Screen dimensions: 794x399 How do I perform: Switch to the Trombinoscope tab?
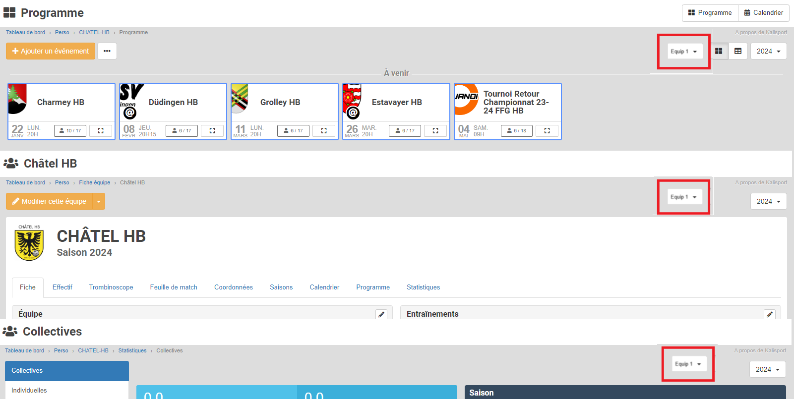click(x=111, y=287)
